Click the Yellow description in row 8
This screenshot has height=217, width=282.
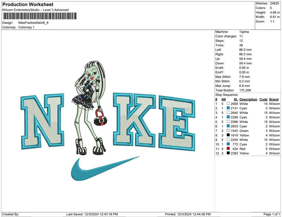tap(244, 135)
